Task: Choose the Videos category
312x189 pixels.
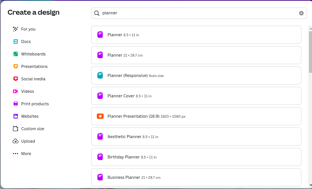Action: (28, 91)
